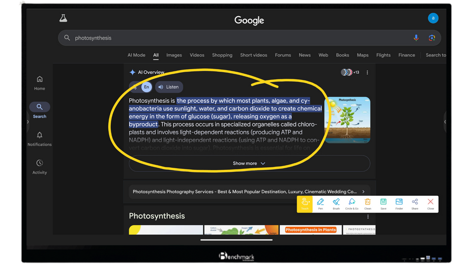Play the Listen audio button
Screen dimensions: 473x266
coord(169,87)
